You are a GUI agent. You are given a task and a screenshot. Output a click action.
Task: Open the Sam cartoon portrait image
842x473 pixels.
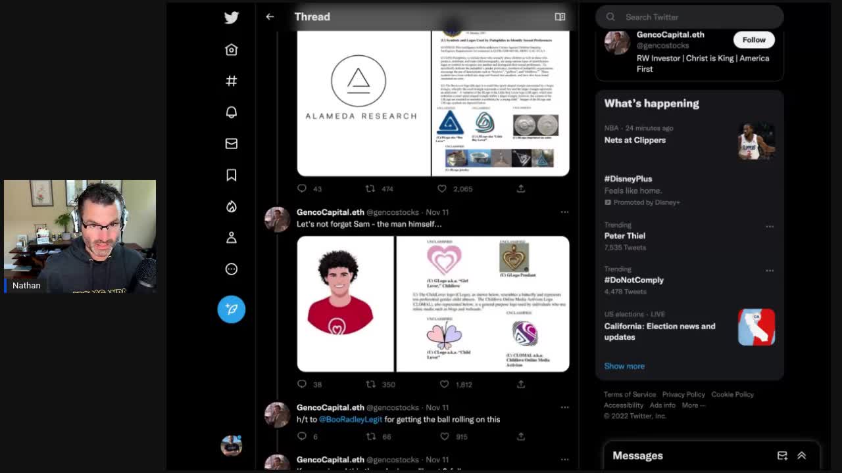coord(345,304)
